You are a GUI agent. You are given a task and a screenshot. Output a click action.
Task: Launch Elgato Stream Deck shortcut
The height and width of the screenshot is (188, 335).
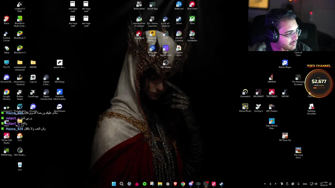tap(165, 51)
